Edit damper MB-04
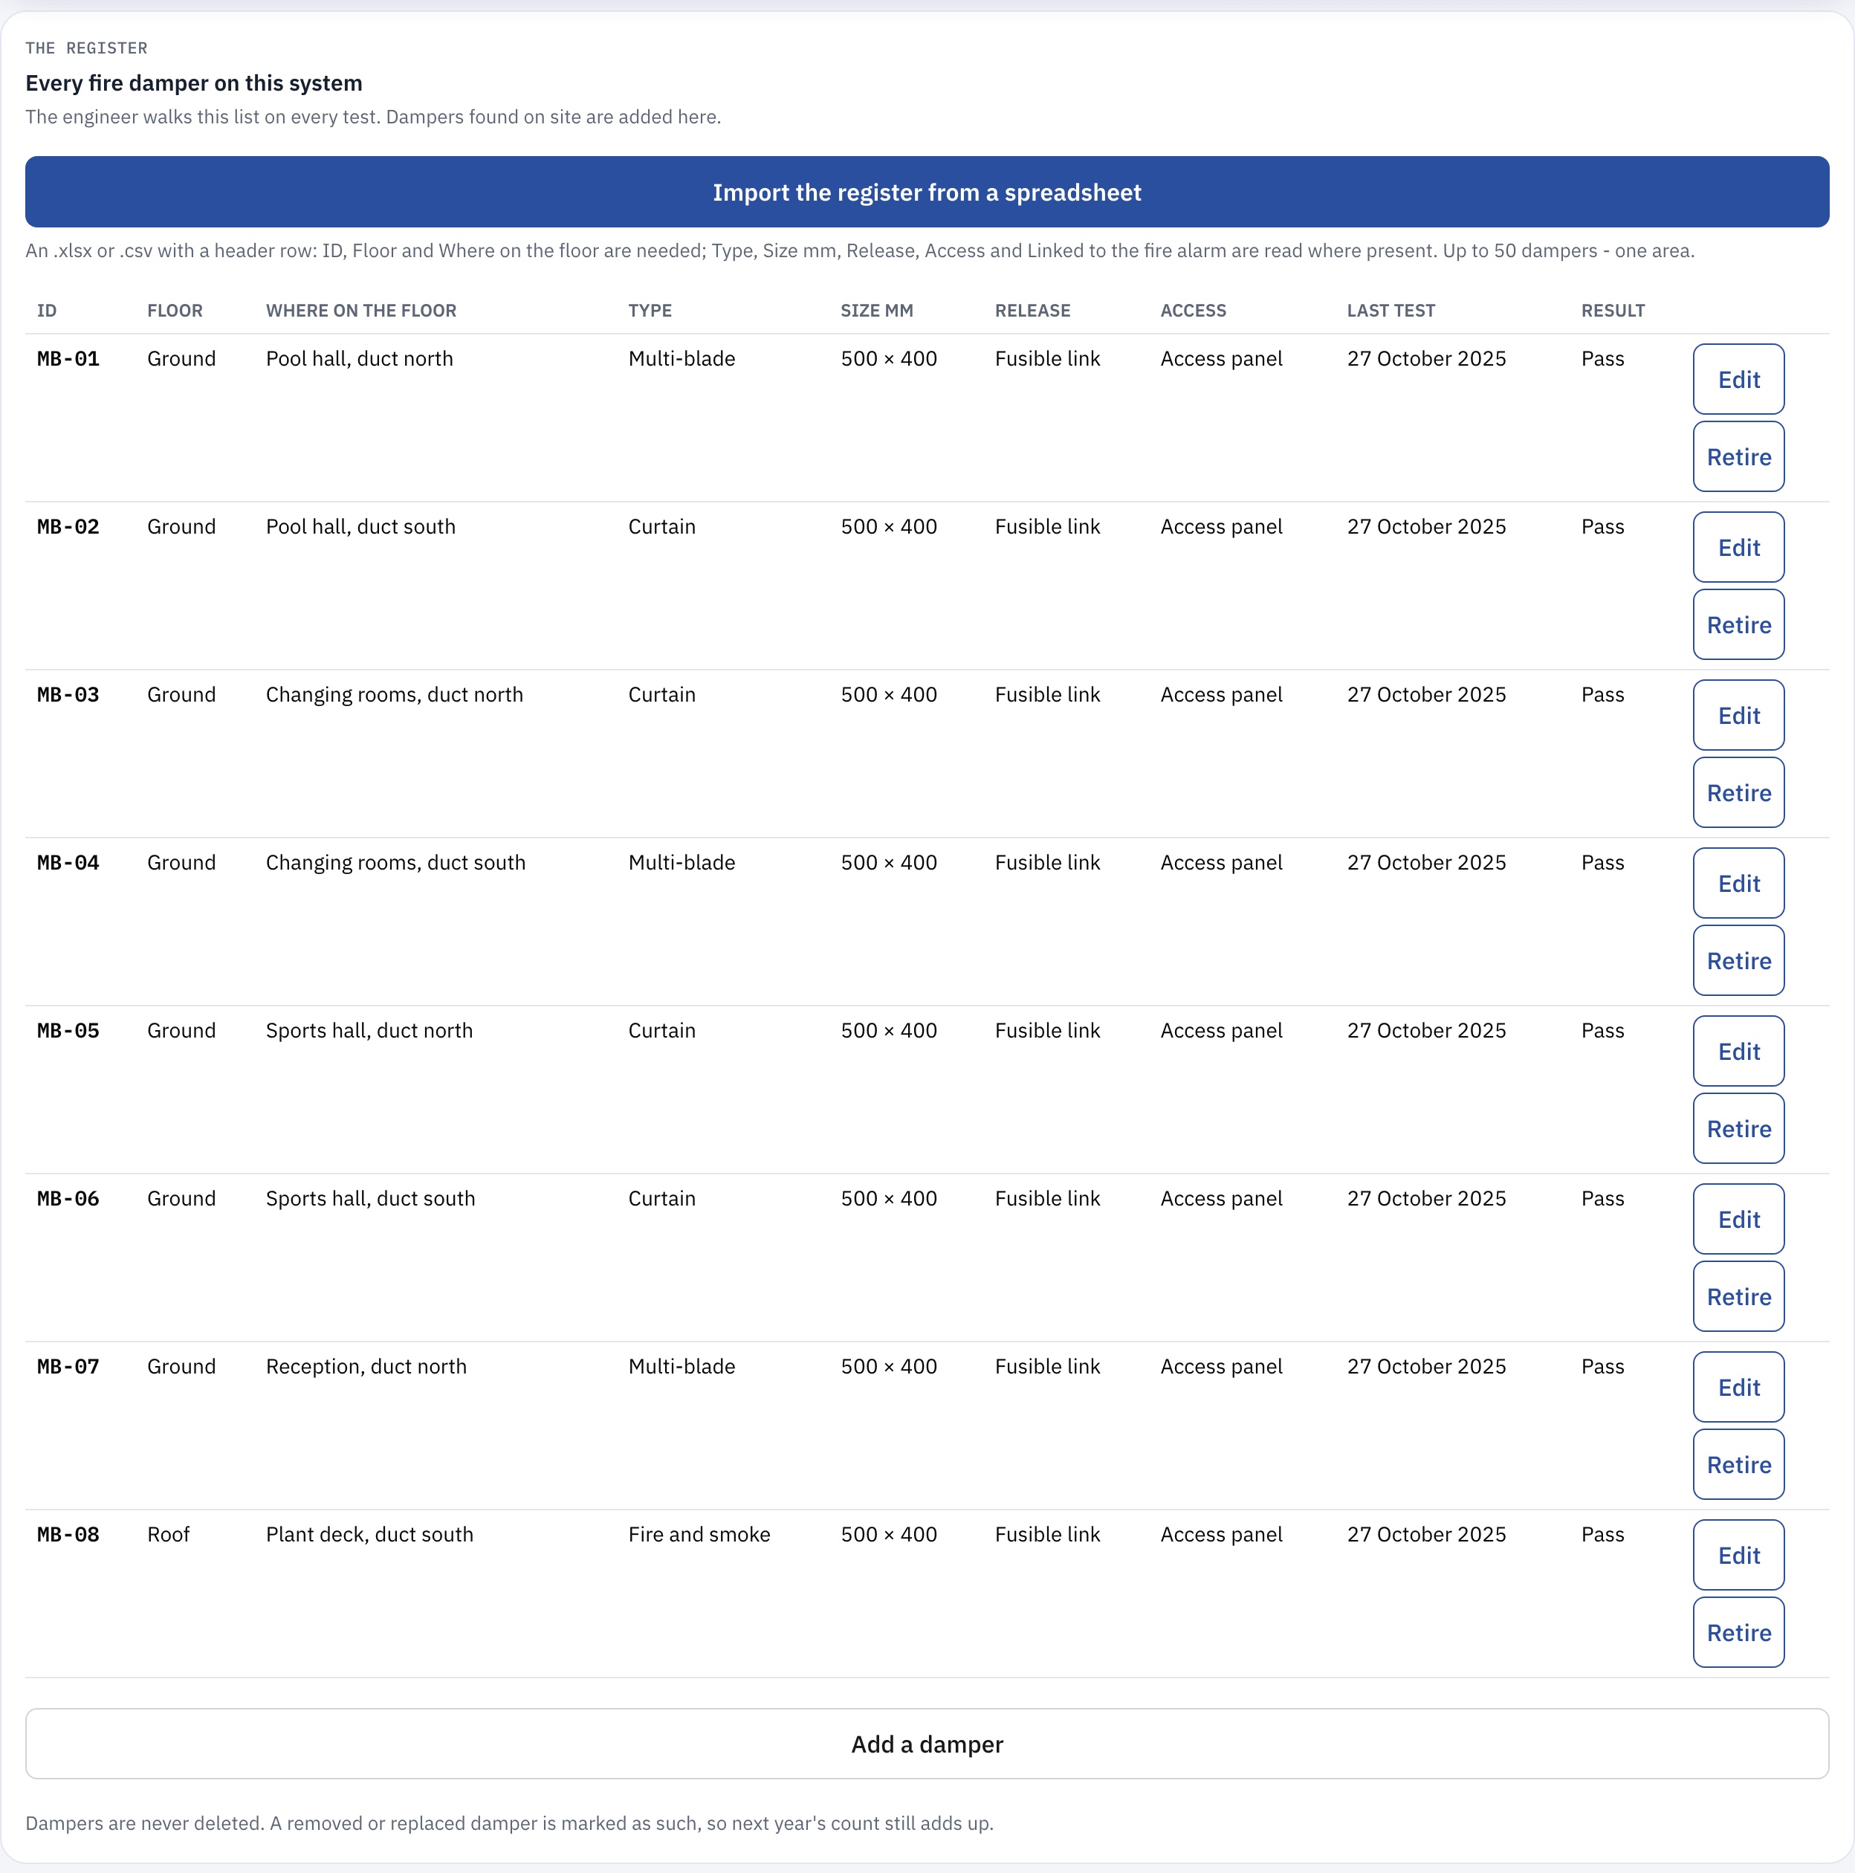 tap(1739, 883)
